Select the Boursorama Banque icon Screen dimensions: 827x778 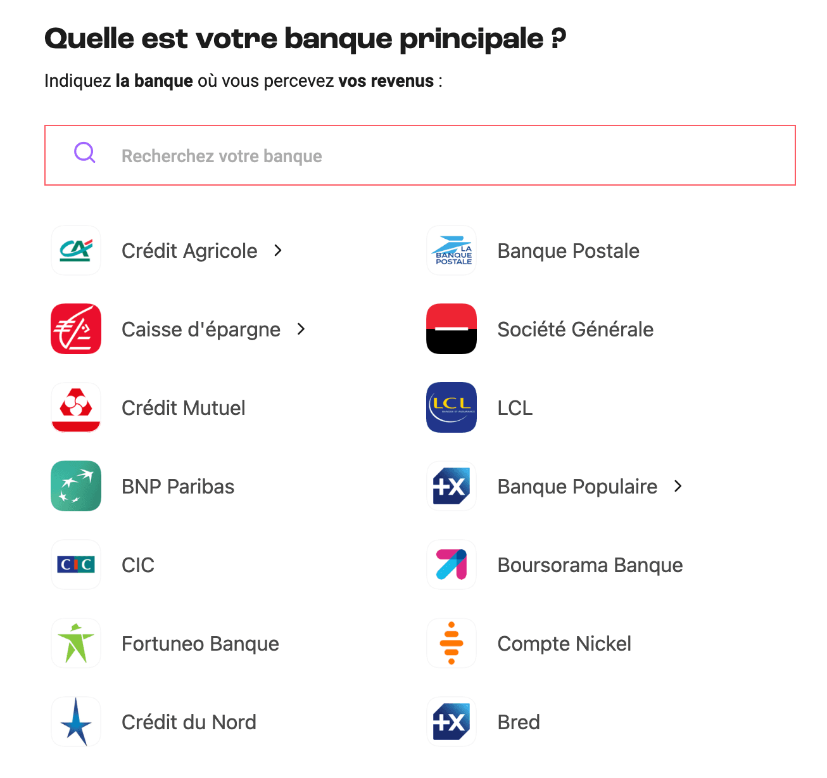click(x=451, y=564)
